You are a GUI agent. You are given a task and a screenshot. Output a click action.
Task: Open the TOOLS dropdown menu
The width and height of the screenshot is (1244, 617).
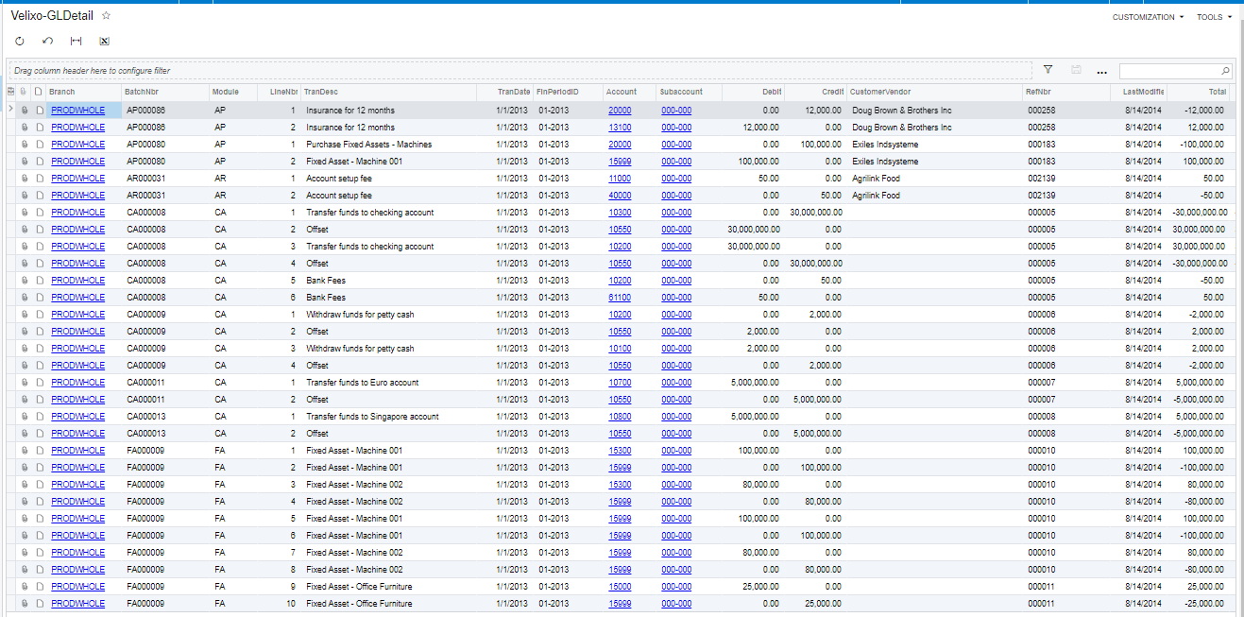coord(1214,17)
